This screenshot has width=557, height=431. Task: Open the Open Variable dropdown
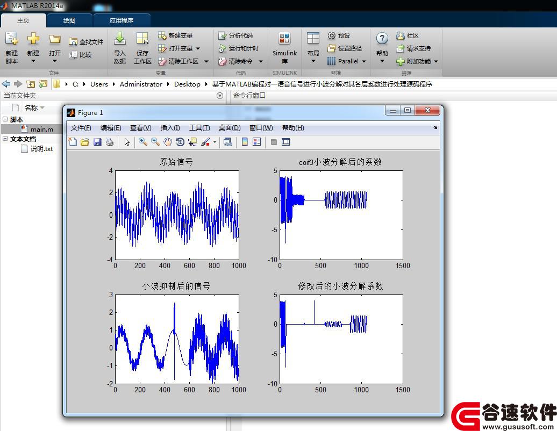[x=198, y=48]
